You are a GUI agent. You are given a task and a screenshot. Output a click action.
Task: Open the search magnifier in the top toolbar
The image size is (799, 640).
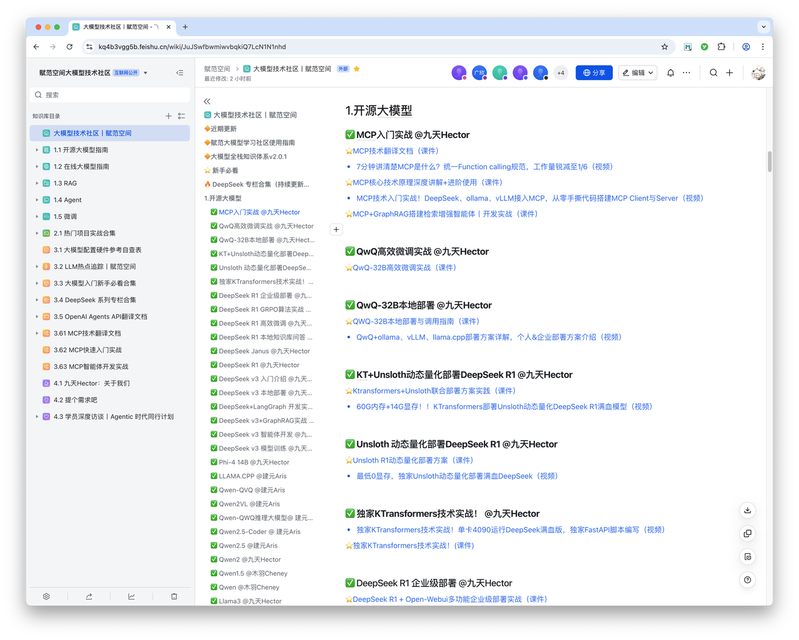(713, 73)
